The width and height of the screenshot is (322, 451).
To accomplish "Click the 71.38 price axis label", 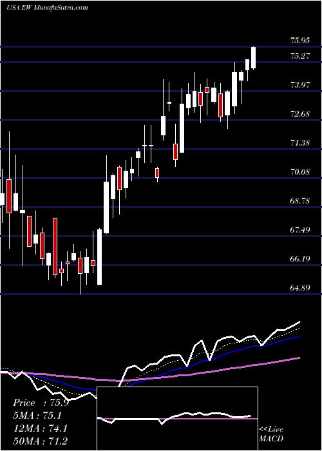I will point(300,143).
